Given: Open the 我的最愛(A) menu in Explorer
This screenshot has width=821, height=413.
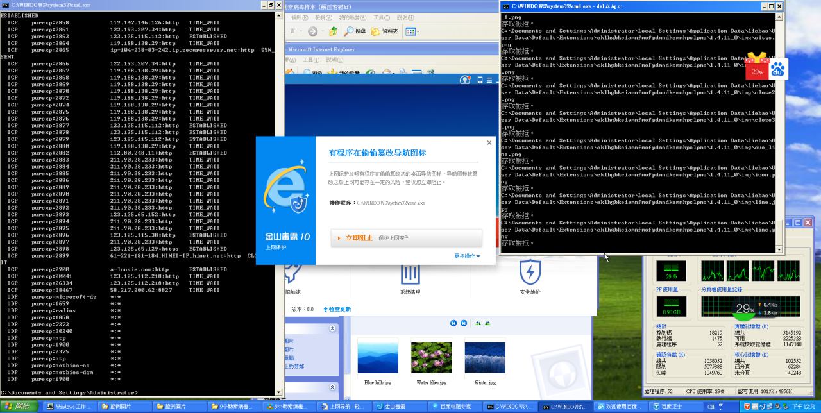Looking at the screenshot, I should (x=352, y=17).
